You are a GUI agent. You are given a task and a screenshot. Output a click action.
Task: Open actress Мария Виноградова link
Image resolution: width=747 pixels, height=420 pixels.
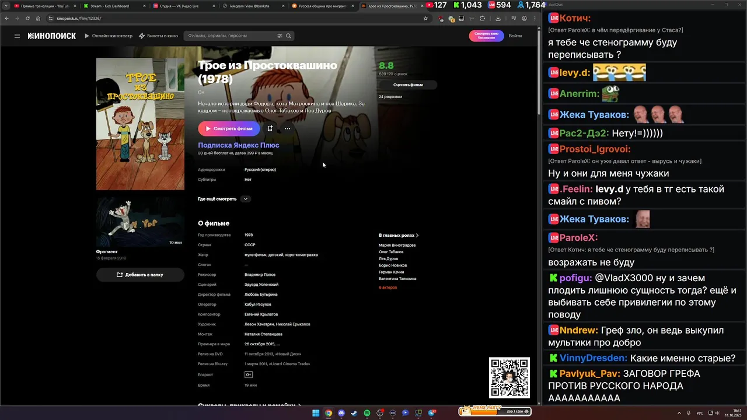tap(397, 246)
